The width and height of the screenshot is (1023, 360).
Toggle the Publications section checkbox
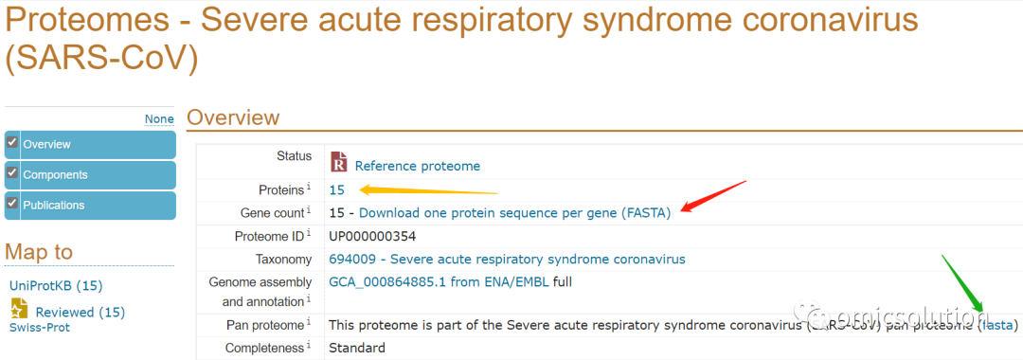(12, 203)
